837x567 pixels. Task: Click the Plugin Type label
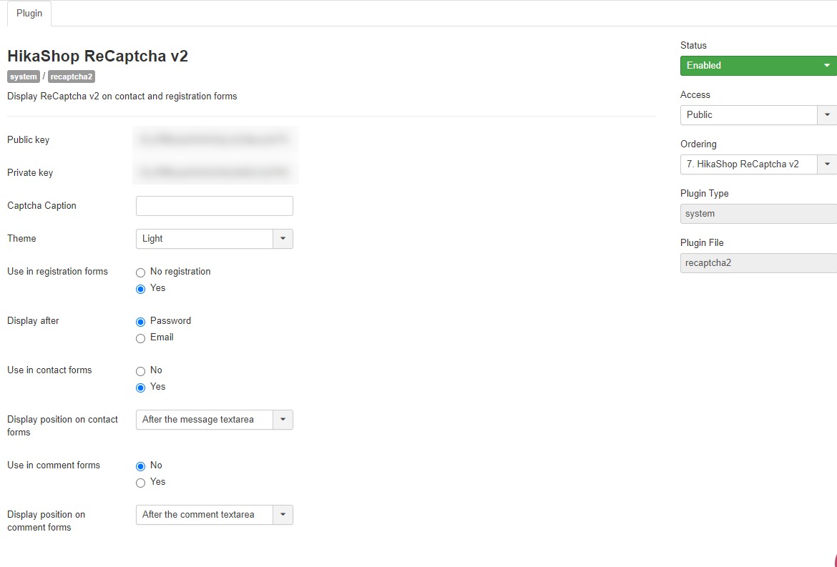click(x=704, y=194)
